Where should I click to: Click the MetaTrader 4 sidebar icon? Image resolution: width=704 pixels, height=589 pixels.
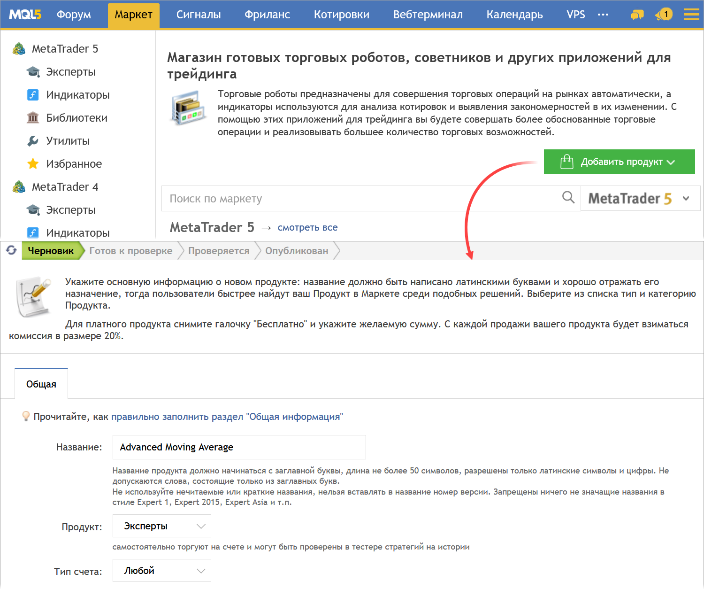(19, 187)
